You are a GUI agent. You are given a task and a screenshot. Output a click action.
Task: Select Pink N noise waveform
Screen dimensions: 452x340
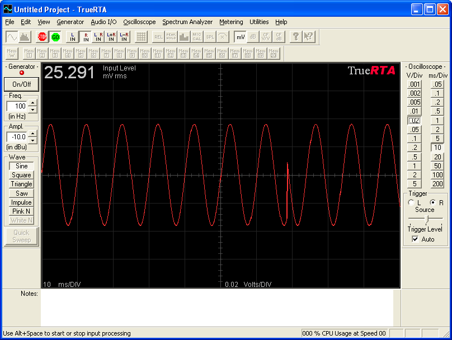[x=21, y=211]
